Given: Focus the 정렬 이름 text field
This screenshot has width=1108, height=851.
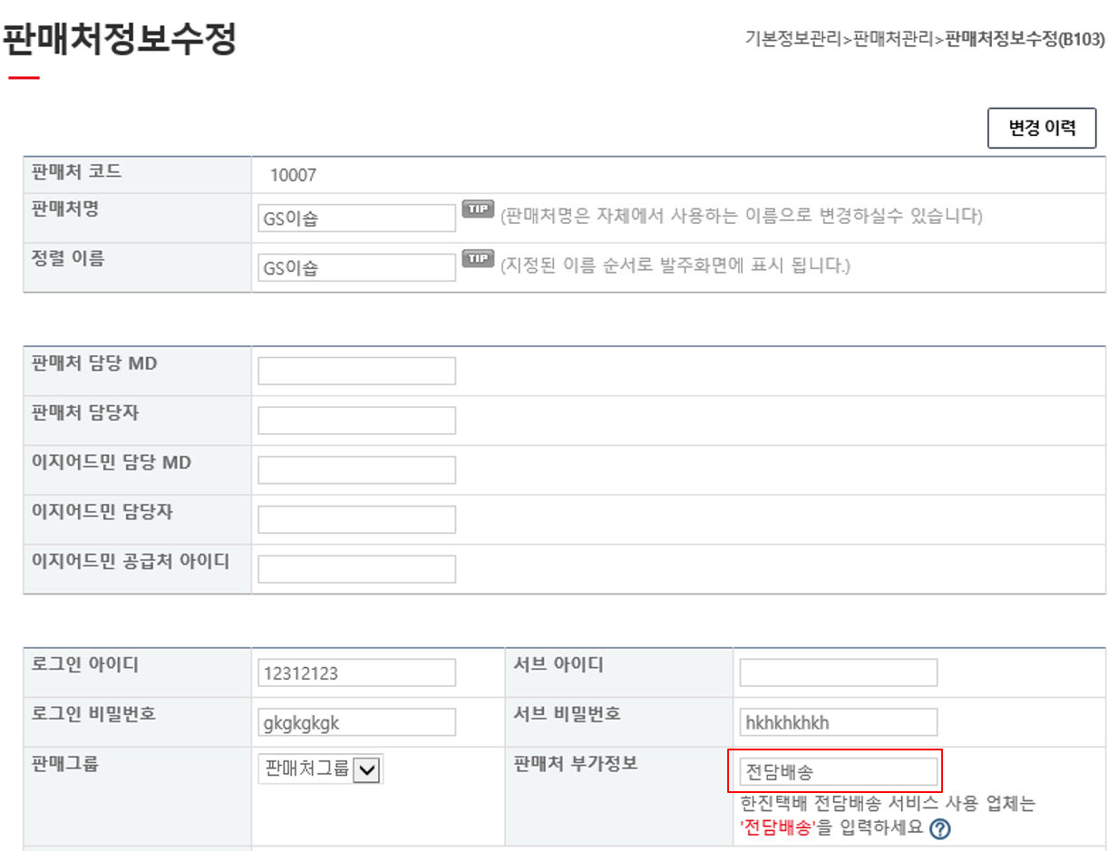Looking at the screenshot, I should (356, 267).
